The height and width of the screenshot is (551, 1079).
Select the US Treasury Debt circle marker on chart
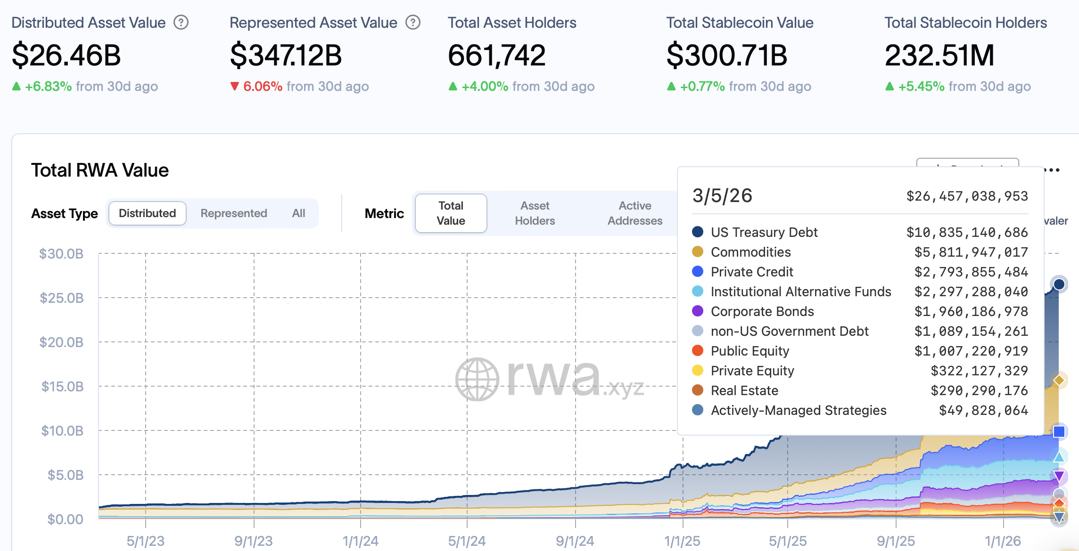1060,284
